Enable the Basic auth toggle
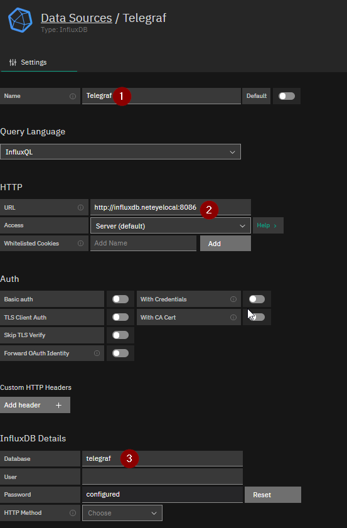The image size is (347, 528). 120,299
